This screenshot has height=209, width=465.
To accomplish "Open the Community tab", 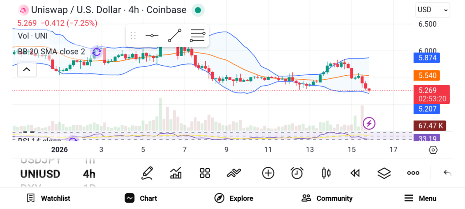I will (x=327, y=198).
